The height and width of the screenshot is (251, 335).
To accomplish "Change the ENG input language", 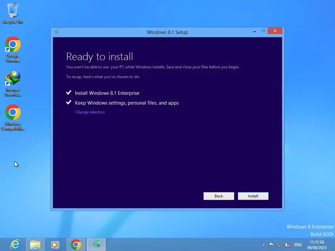I will [298, 245].
